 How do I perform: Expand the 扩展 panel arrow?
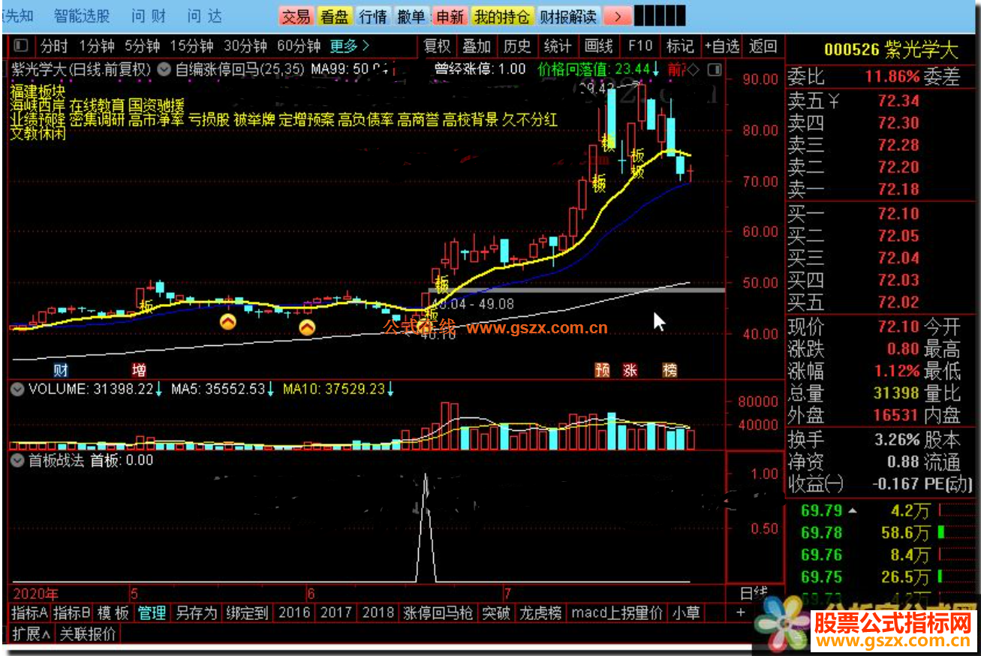(x=32, y=634)
